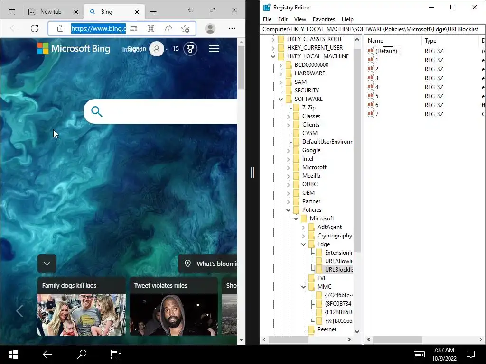Expand HARDWARE key chevron
The width and height of the screenshot is (486, 364).
pos(280,73)
